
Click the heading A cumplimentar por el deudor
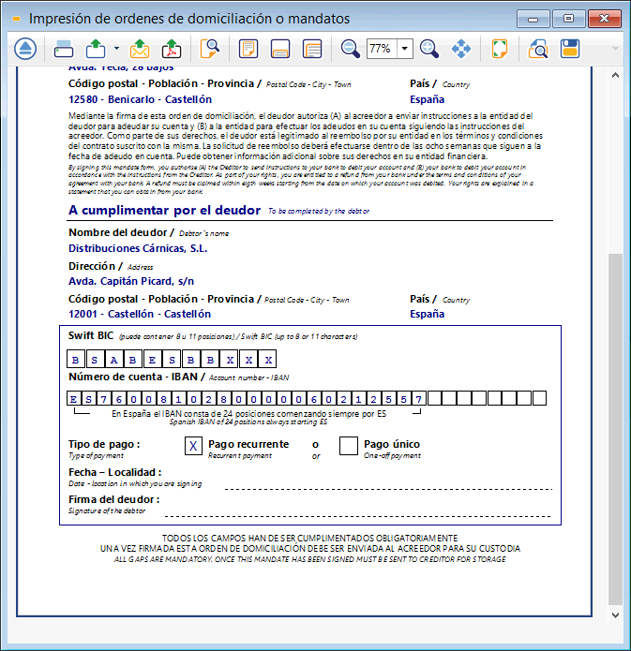point(165,210)
